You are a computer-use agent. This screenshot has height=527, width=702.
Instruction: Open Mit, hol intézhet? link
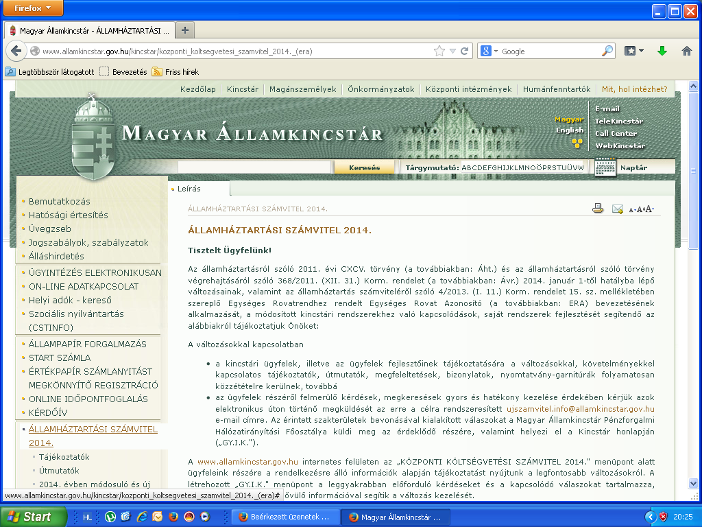pos(634,89)
